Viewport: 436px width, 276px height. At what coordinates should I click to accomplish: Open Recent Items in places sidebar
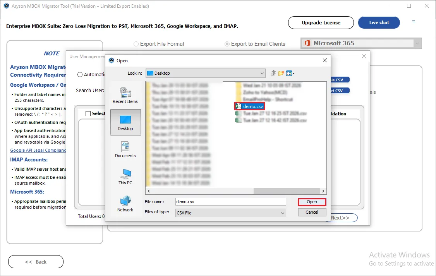[125, 95]
